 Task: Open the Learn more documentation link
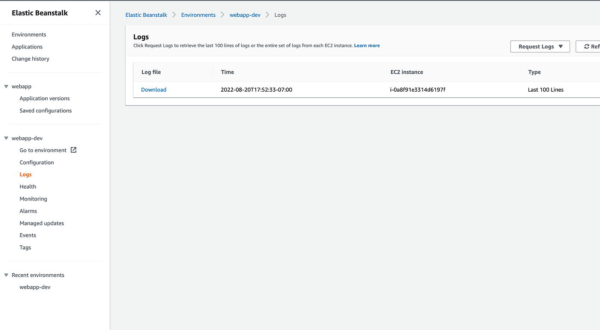(x=366, y=45)
